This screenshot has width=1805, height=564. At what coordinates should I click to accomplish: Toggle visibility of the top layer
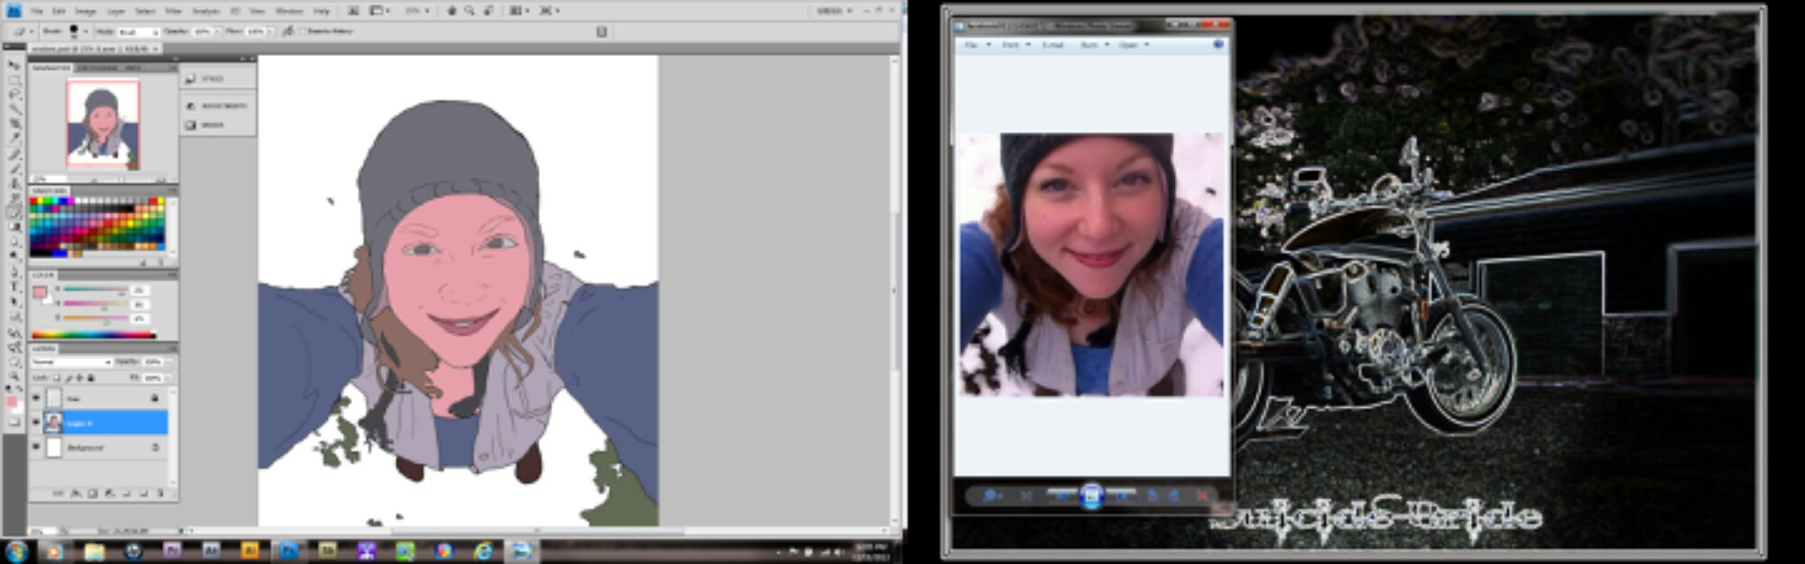click(37, 397)
